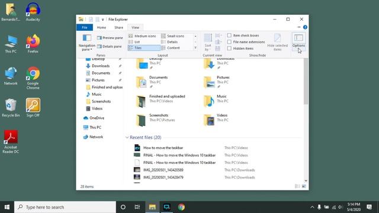Image resolution: width=379 pixels, height=213 pixels.
Task: Collapse the Recent files section
Action: [x=127, y=137]
